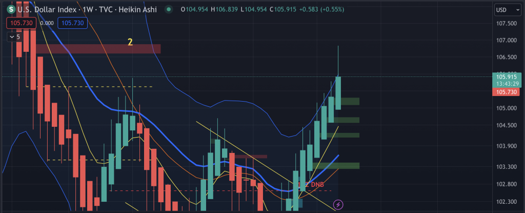
Task: Click the 104.500 price scale label
Action: click(x=507, y=125)
